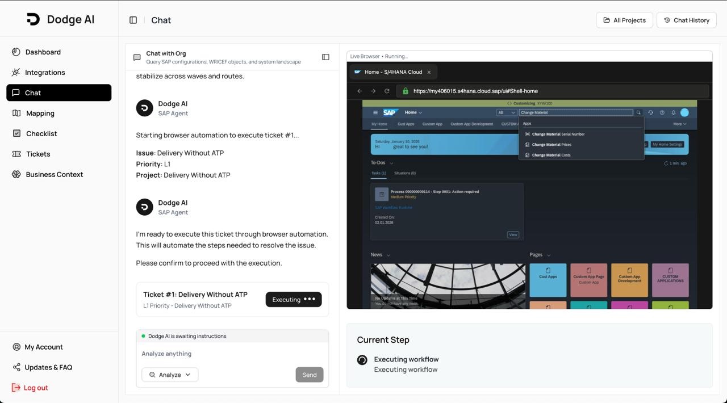Screen dimensions: 727x403
Task: Close the Home - S/4HANA Cloud tab
Action: [429, 72]
